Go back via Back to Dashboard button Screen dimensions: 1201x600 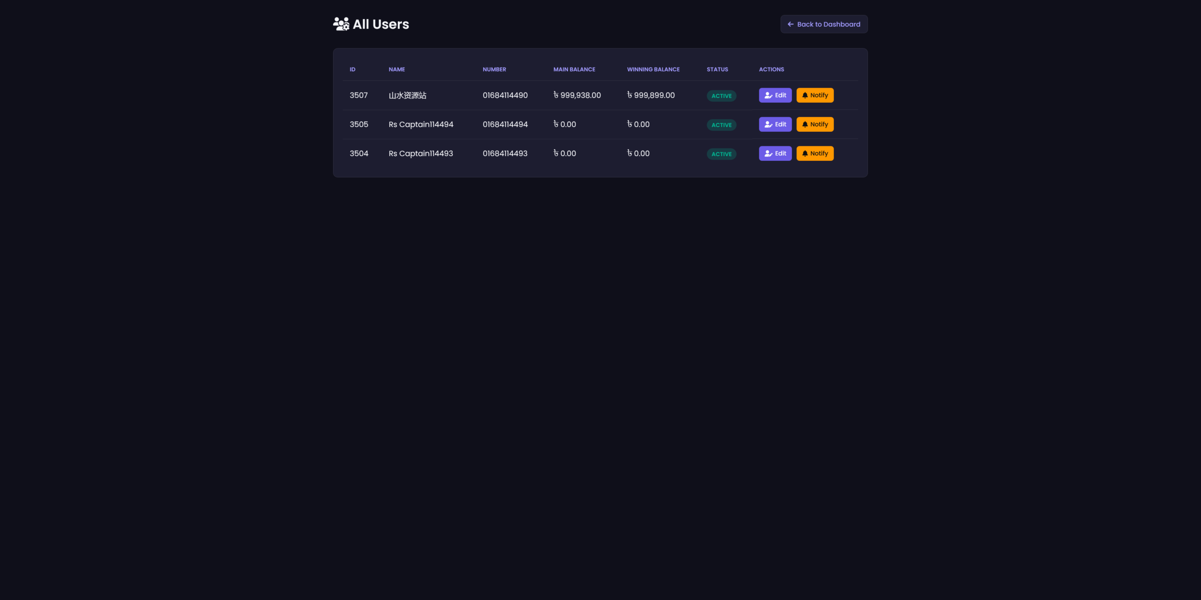click(824, 24)
